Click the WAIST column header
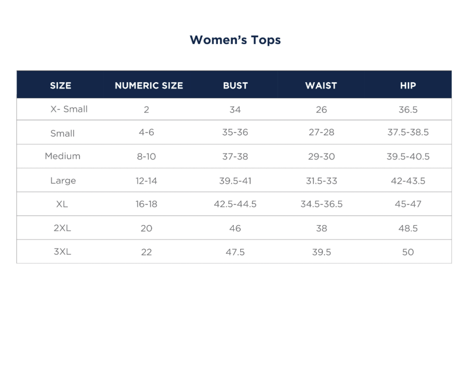Image resolution: width=466 pixels, height=391 pixels. click(321, 85)
